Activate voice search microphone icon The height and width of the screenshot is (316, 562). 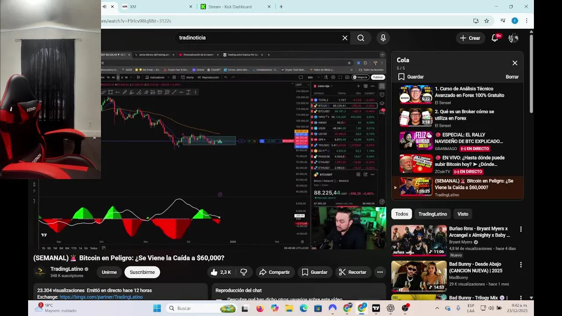pyautogui.click(x=383, y=38)
